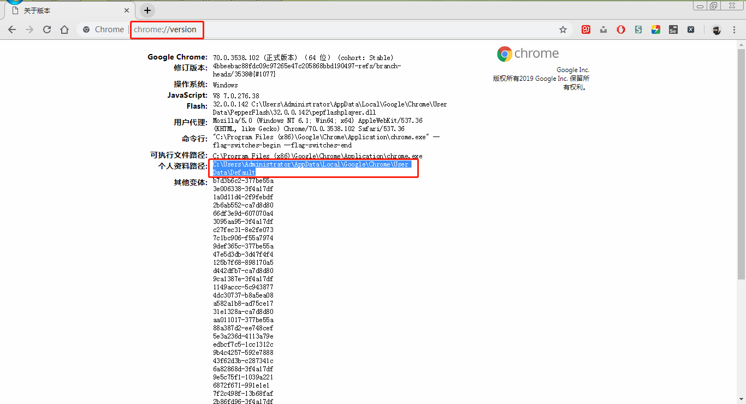Open the ninja profile avatar
This screenshot has height=404, width=746.
click(x=717, y=30)
